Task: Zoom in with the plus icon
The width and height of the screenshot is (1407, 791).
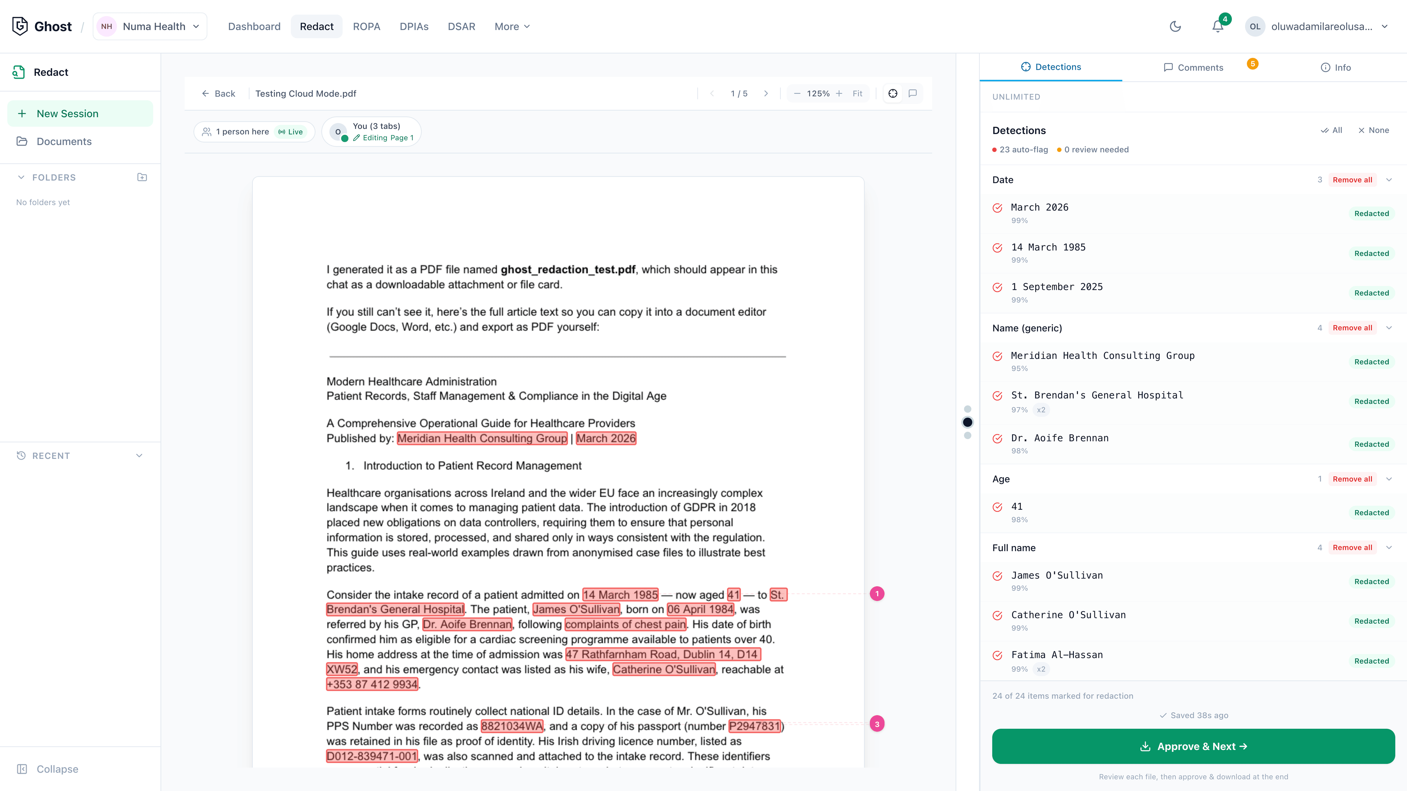Action: (839, 93)
